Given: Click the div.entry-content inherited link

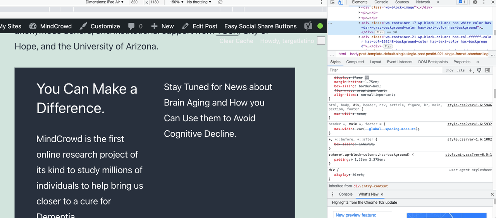Looking at the screenshot, I should click(x=370, y=186).
